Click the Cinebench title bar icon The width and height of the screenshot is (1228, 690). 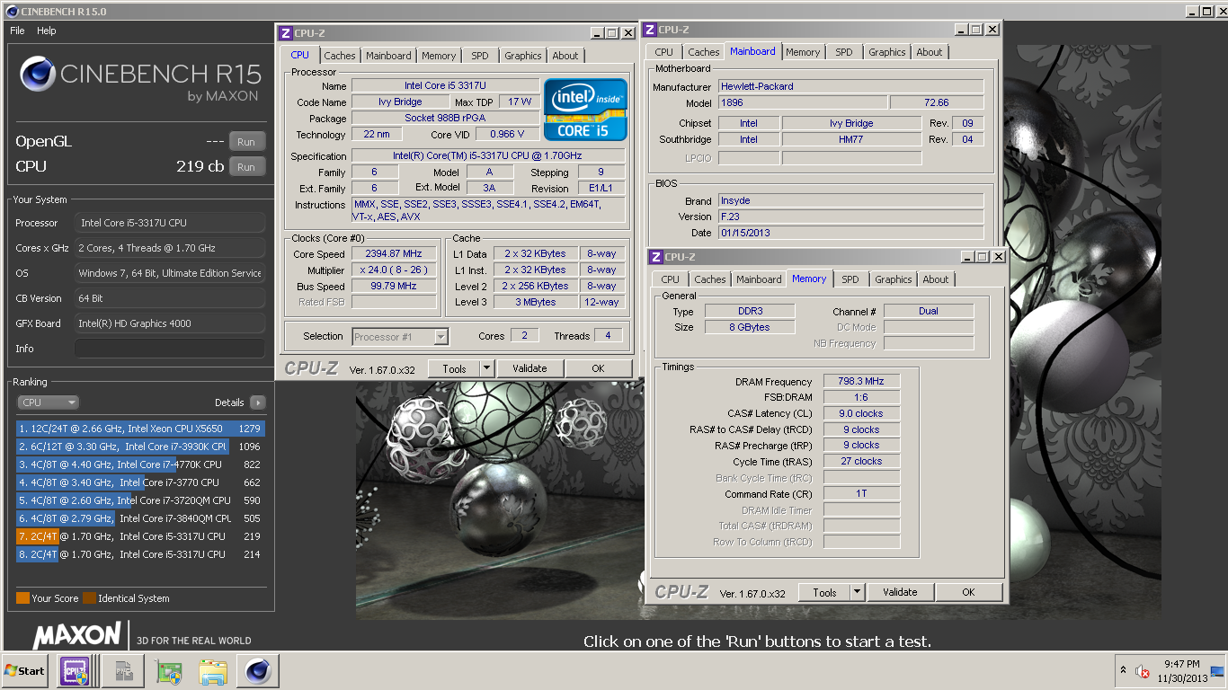11,12
